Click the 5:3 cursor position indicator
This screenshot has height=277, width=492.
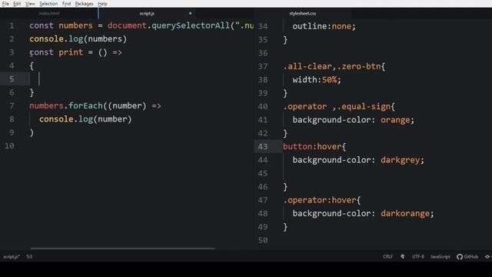[x=29, y=256]
